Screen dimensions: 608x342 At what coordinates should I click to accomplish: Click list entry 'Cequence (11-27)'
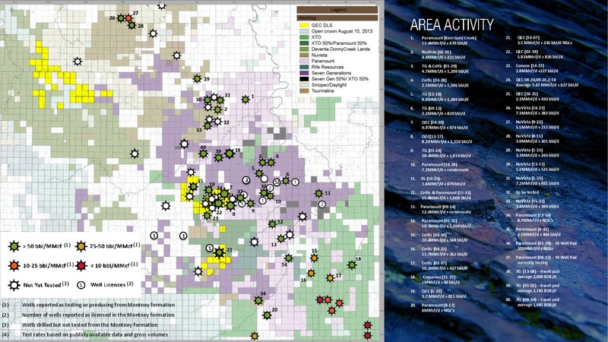point(439,277)
